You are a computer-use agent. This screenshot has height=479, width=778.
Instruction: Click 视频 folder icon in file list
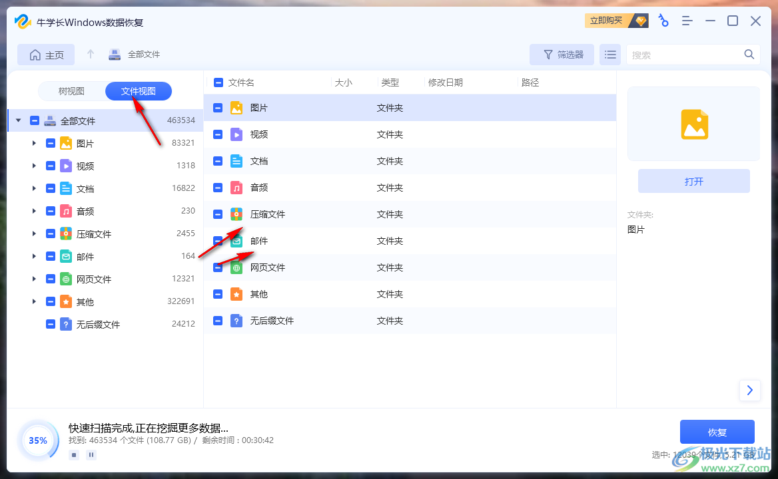[236, 134]
